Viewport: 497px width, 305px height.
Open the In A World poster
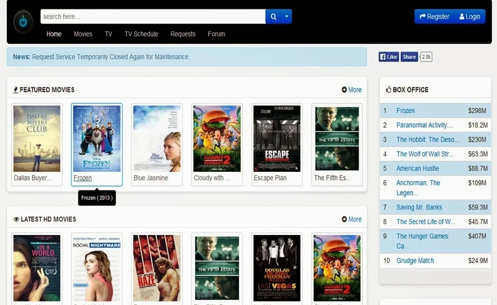[37, 268]
